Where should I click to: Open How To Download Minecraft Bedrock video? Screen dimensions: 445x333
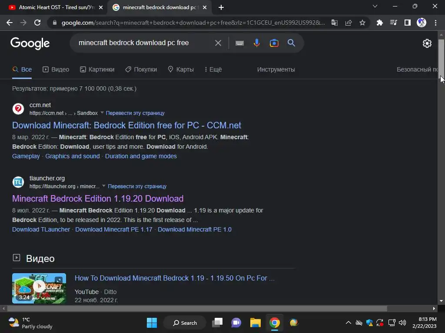(175, 278)
